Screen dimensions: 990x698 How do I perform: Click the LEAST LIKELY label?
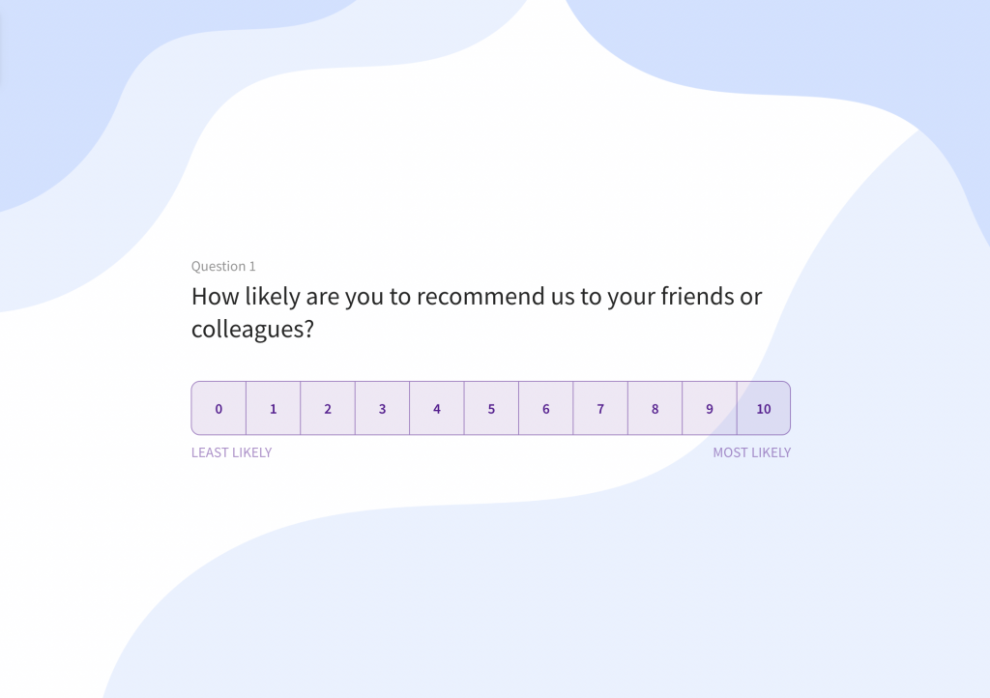232,452
